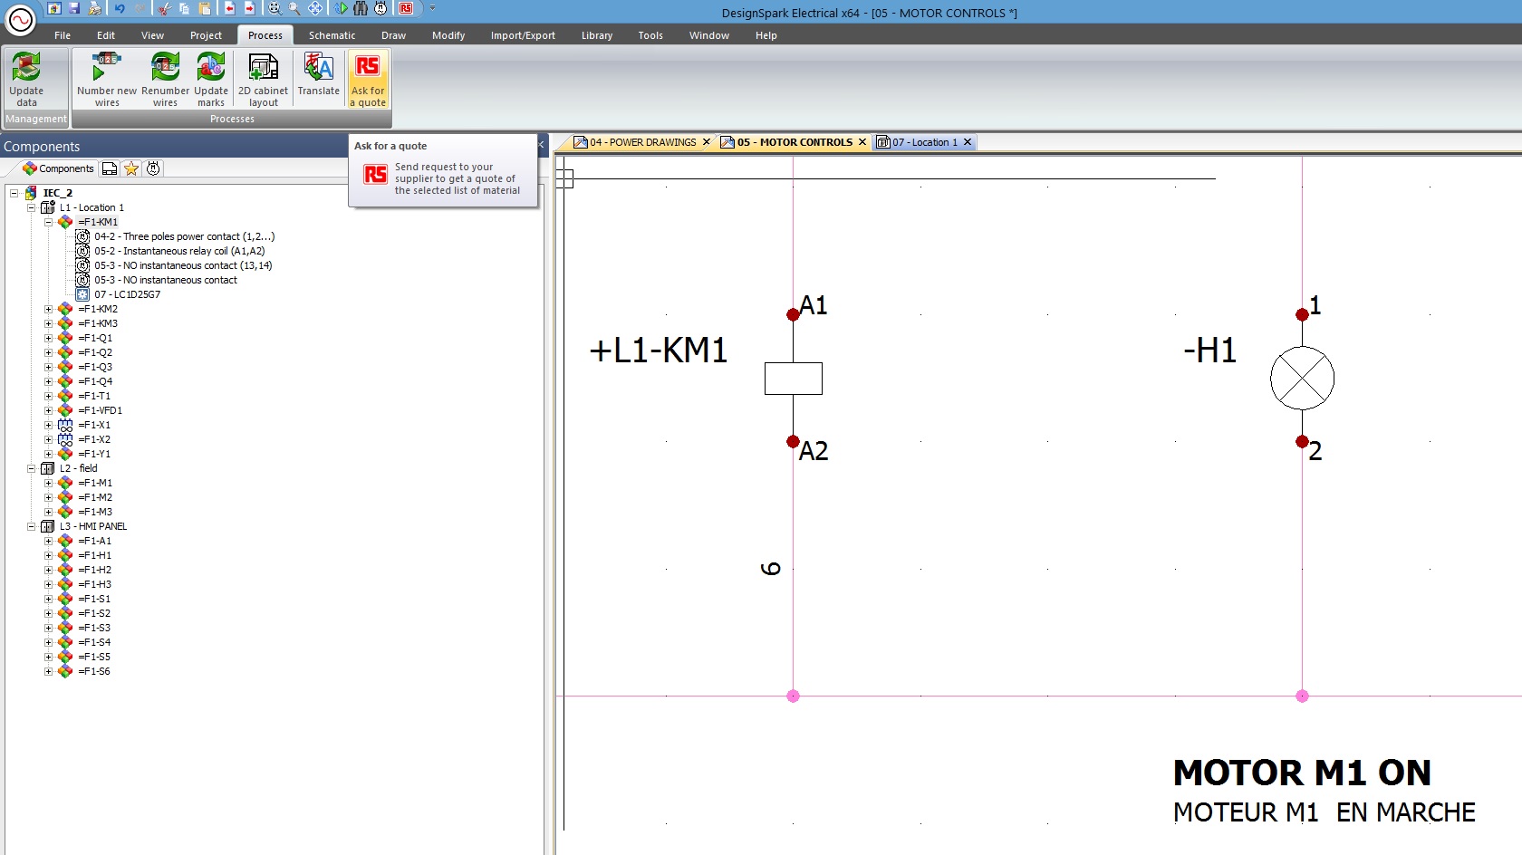Run Number new wires process

coord(107,79)
